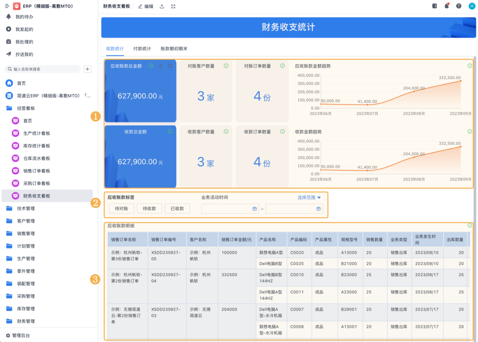Click the user avatar in top right
This screenshot has height=342, width=478.
[472, 6]
